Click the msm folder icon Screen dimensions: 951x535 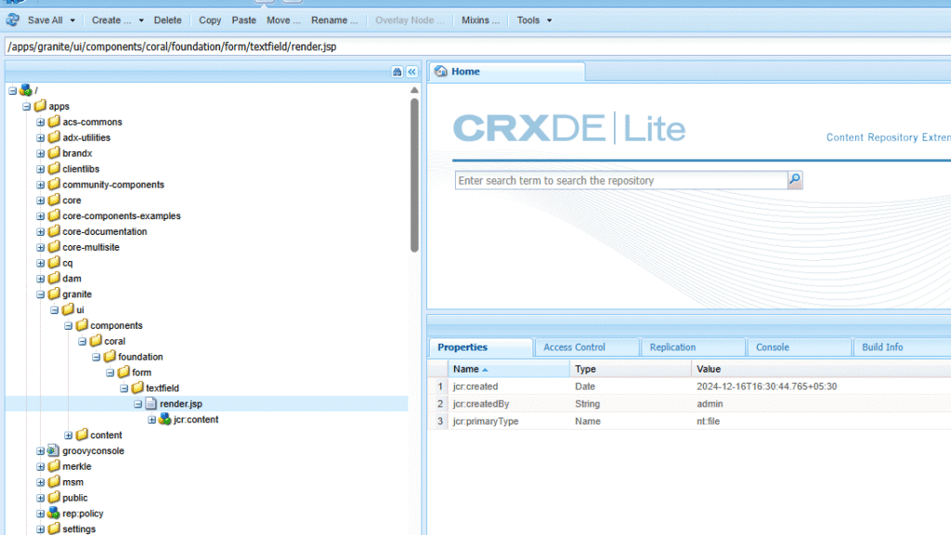tap(54, 482)
